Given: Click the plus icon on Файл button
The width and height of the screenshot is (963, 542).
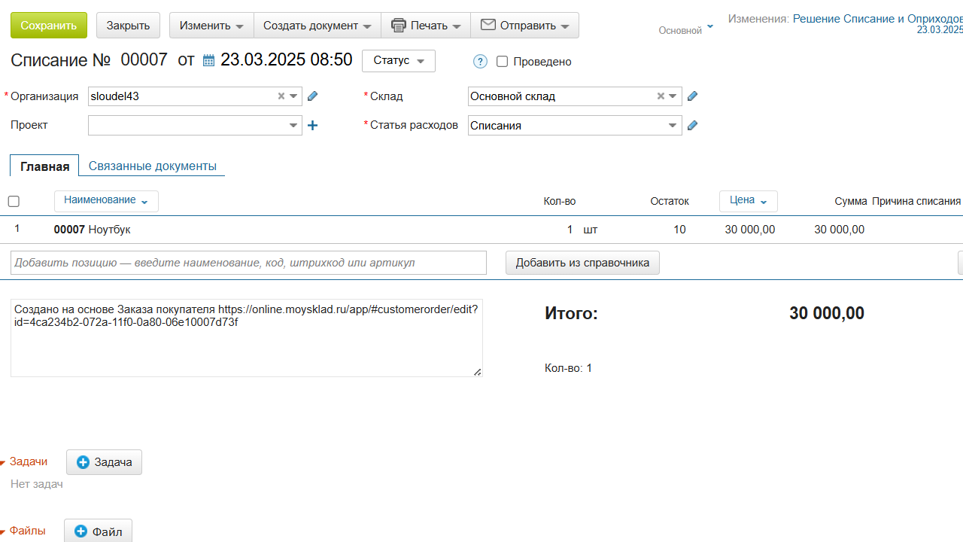Looking at the screenshot, I should (81, 531).
